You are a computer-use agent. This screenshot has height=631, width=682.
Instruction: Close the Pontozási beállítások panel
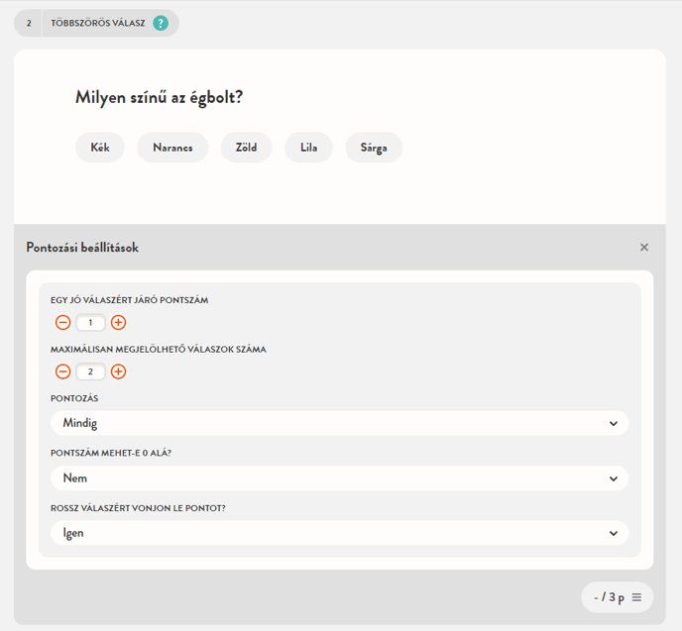[x=644, y=248]
